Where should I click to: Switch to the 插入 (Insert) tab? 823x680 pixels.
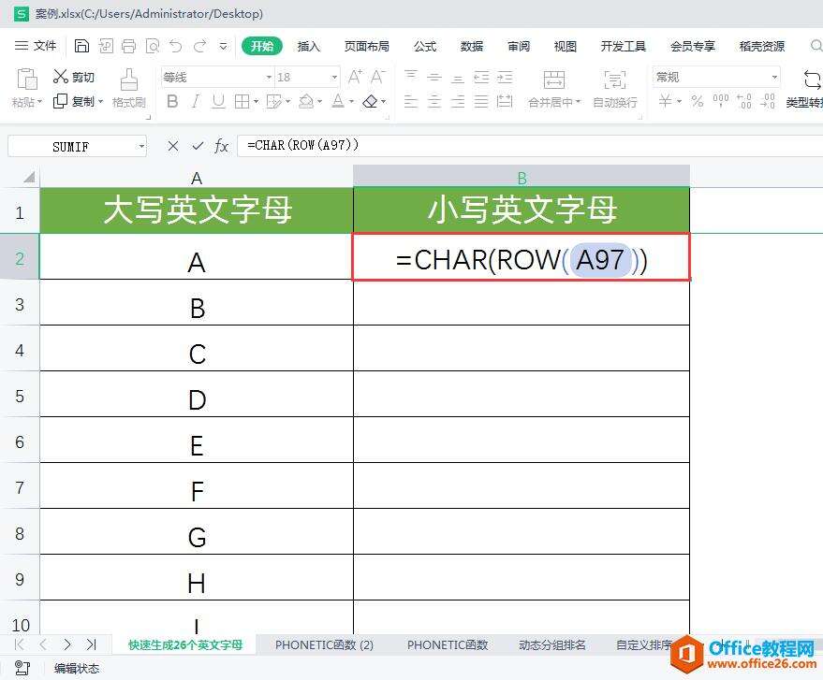[x=309, y=46]
